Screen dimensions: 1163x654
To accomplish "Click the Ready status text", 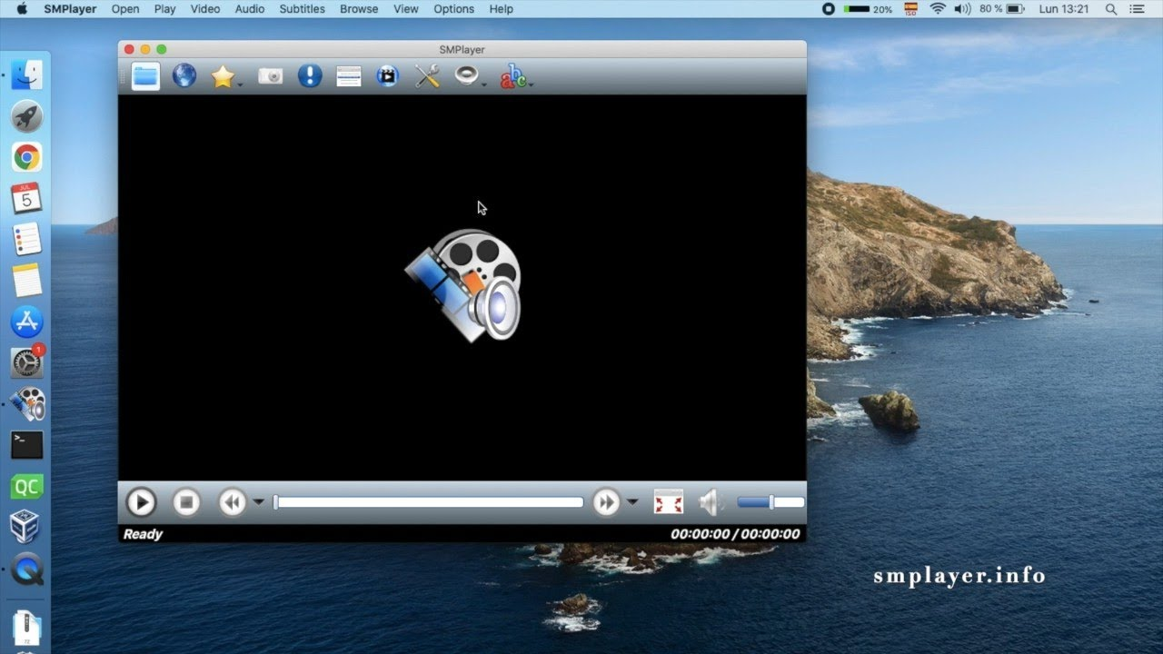I will [x=143, y=534].
